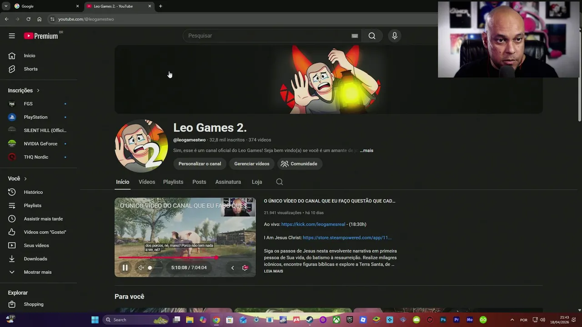Start voice search with microphone
Image resolution: width=582 pixels, height=327 pixels.
(395, 36)
